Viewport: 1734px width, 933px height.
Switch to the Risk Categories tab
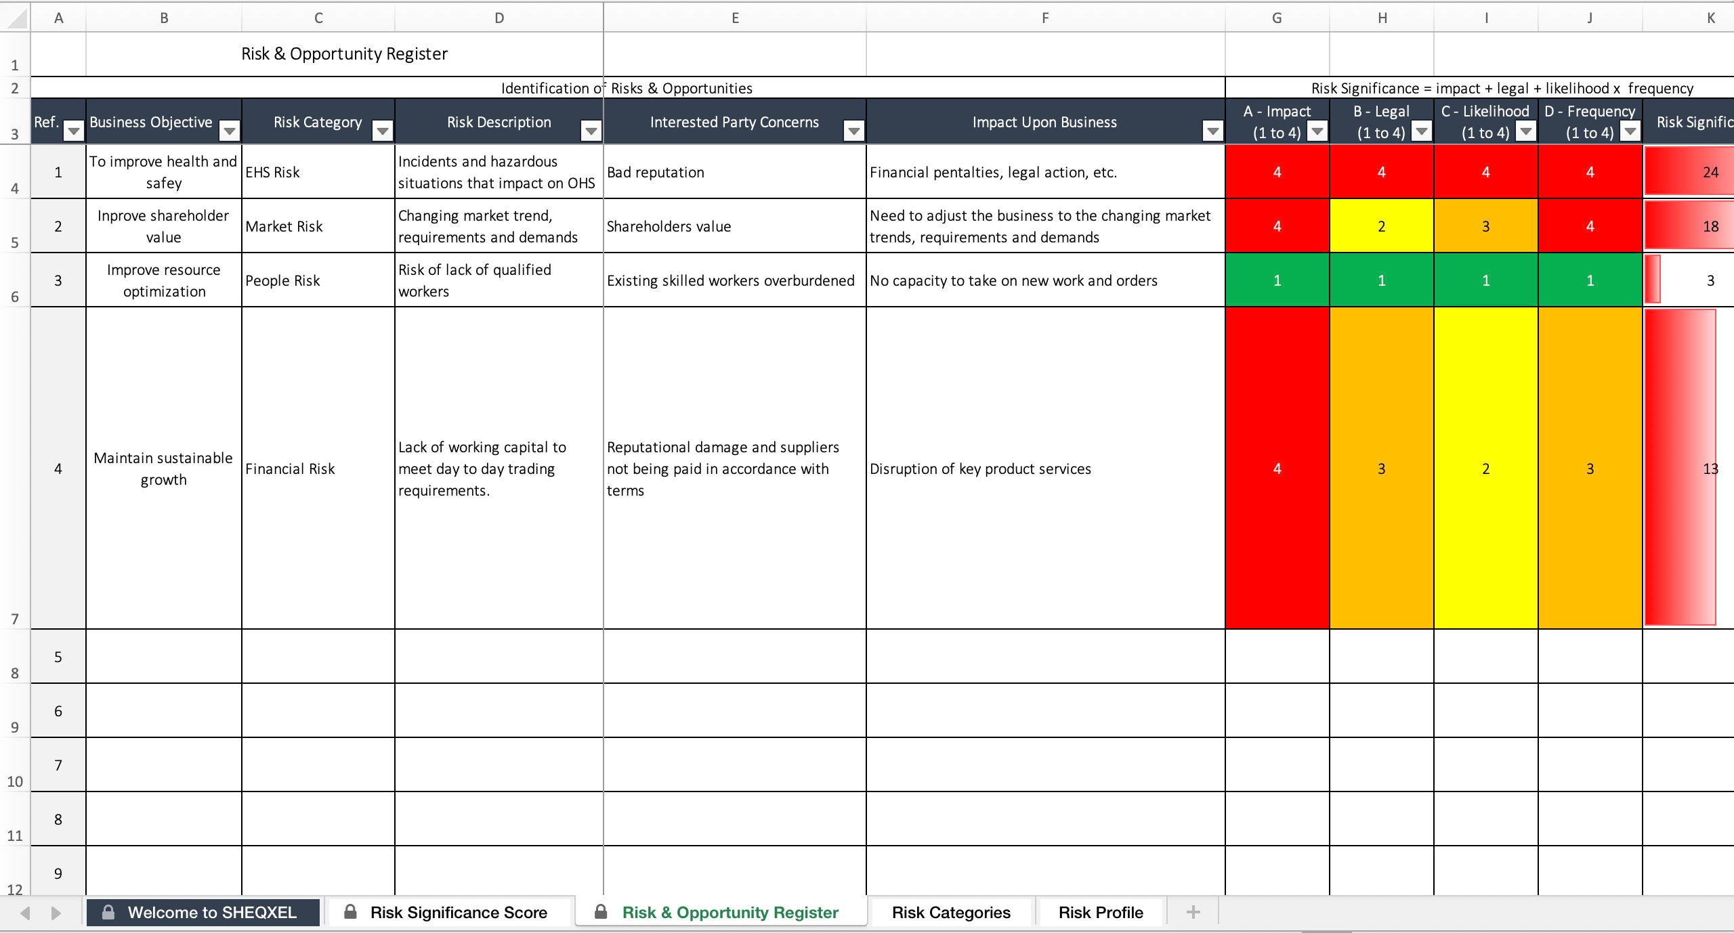(951, 912)
